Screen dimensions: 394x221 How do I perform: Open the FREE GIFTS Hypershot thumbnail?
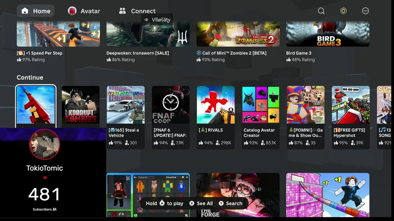pyautogui.click(x=351, y=105)
